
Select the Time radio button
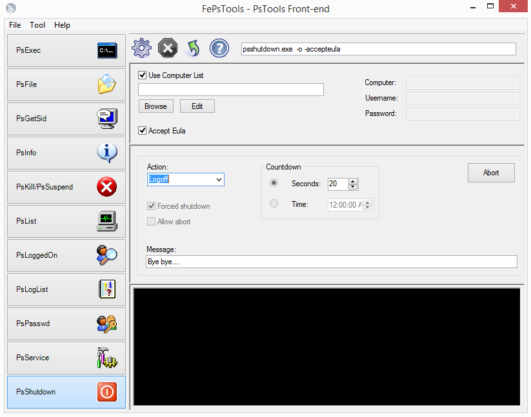point(274,203)
